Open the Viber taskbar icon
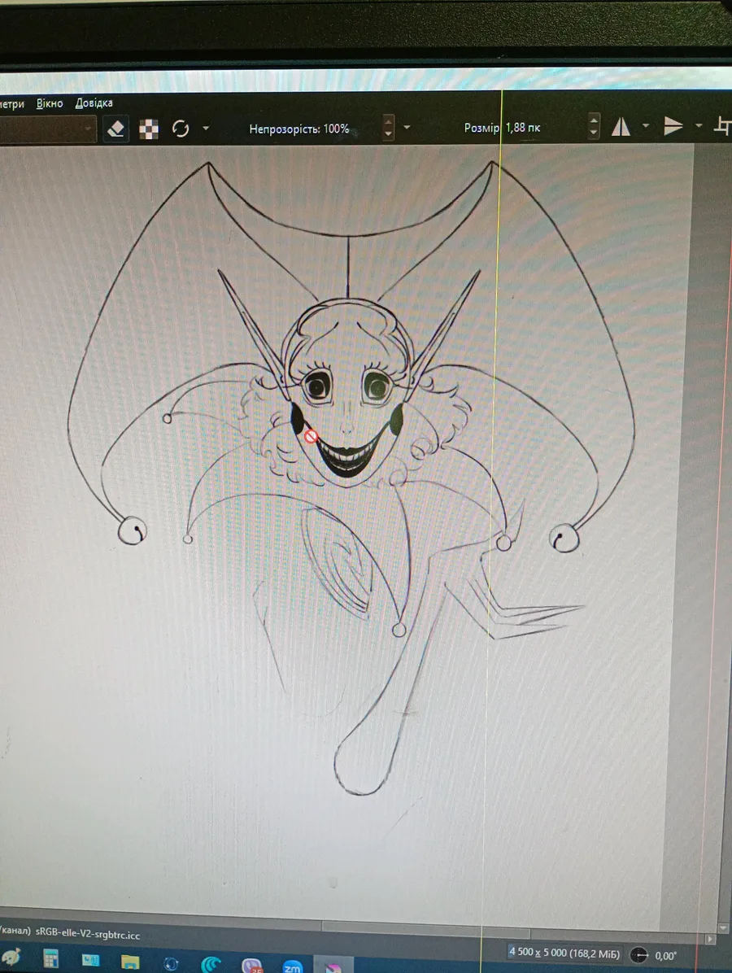 click(x=251, y=965)
